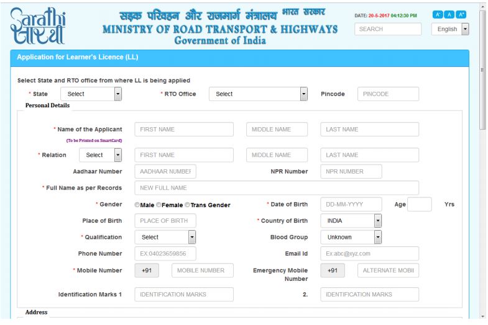Click Relation row FIRST NAME field
Image resolution: width=488 pixels, height=325 pixels.
[x=184, y=155]
